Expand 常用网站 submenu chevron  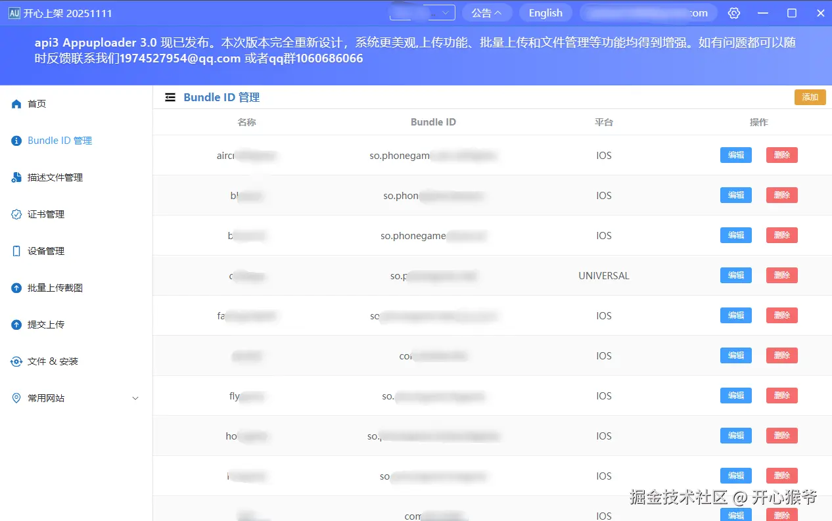coord(136,398)
